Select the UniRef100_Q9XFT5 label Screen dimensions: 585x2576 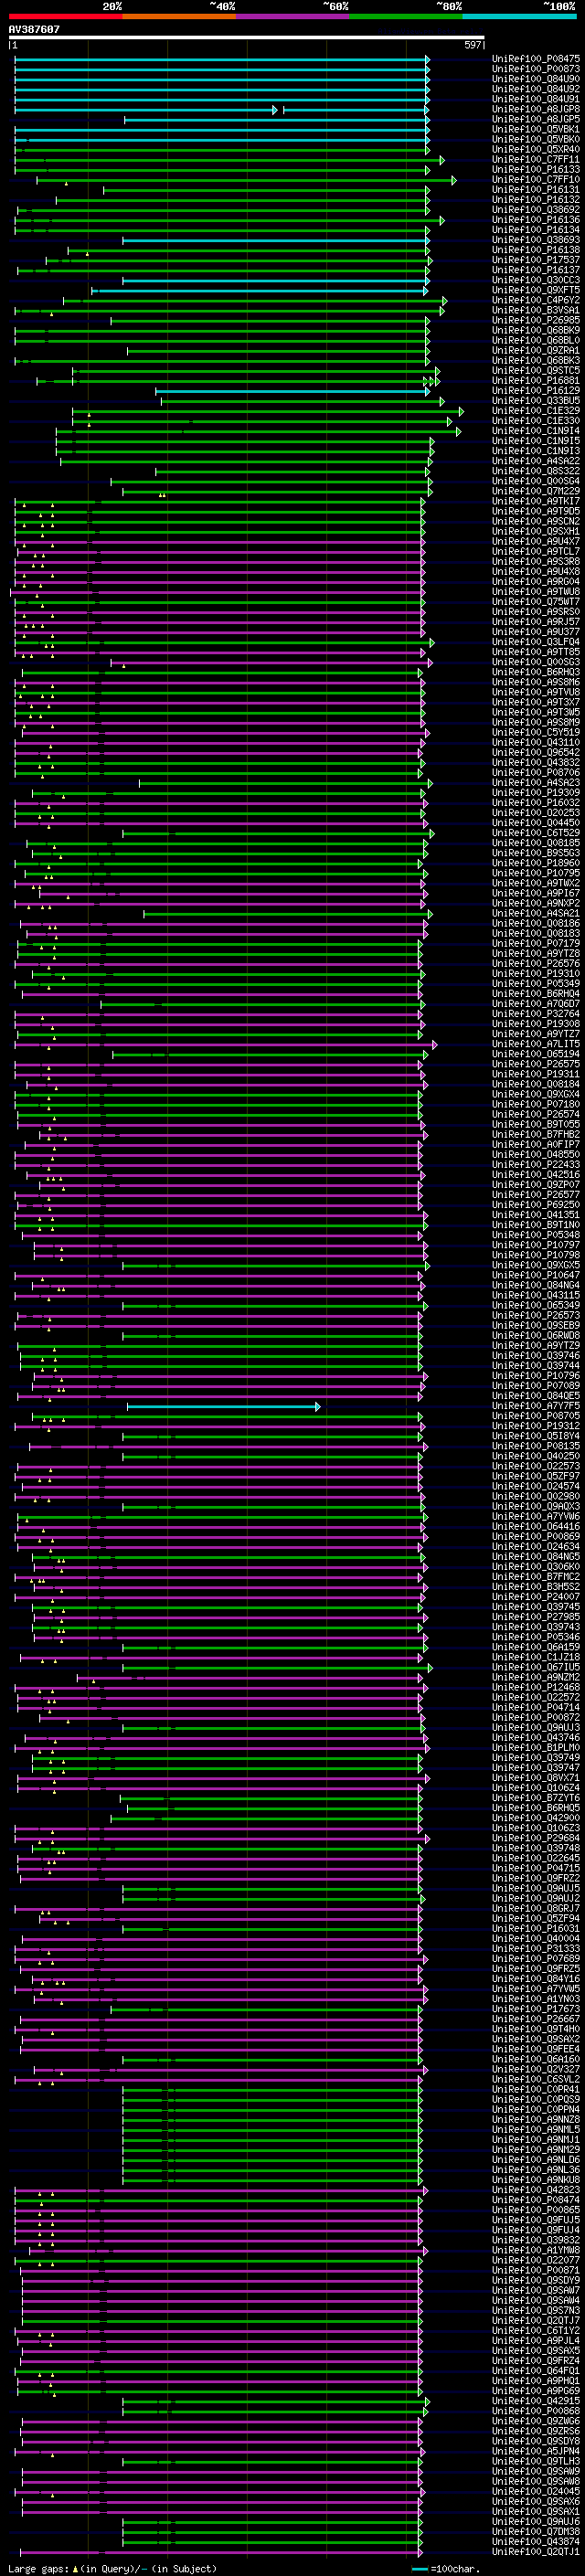(536, 290)
